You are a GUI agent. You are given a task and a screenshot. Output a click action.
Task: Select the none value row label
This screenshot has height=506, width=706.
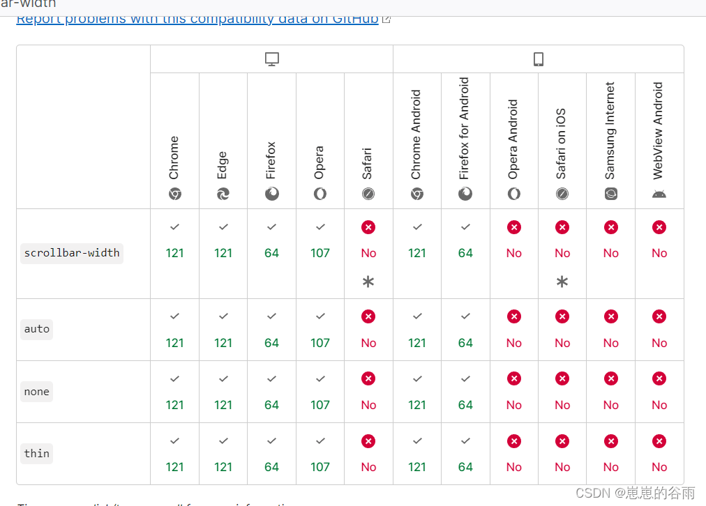(37, 392)
